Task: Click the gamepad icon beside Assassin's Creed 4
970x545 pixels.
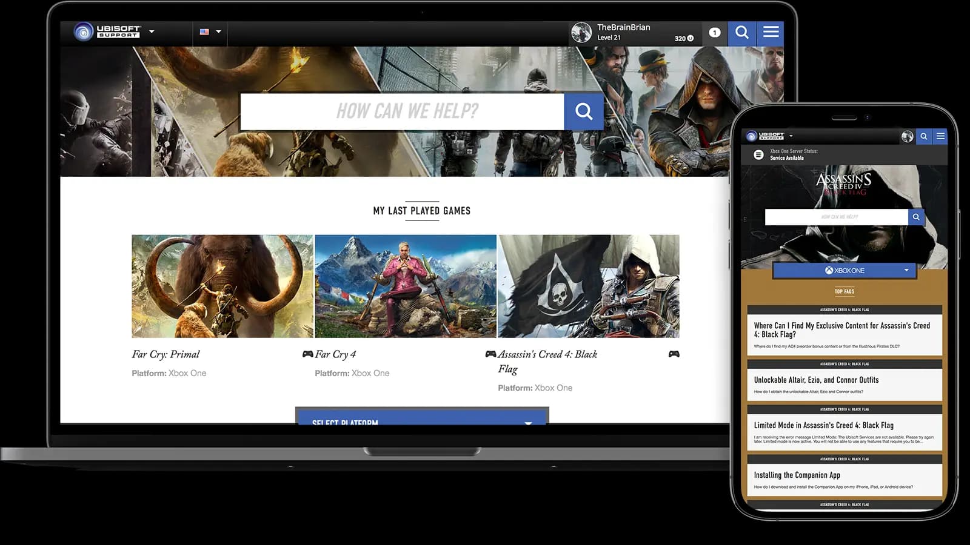Action: 674,354
